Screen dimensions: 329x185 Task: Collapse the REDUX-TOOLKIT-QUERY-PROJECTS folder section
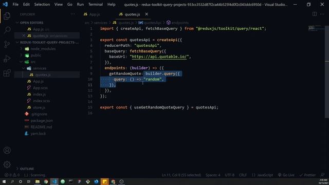pos(47,42)
